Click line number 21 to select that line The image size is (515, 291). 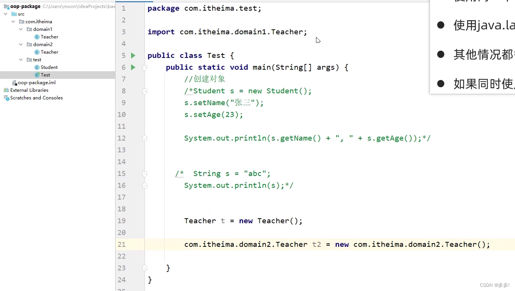coord(122,244)
